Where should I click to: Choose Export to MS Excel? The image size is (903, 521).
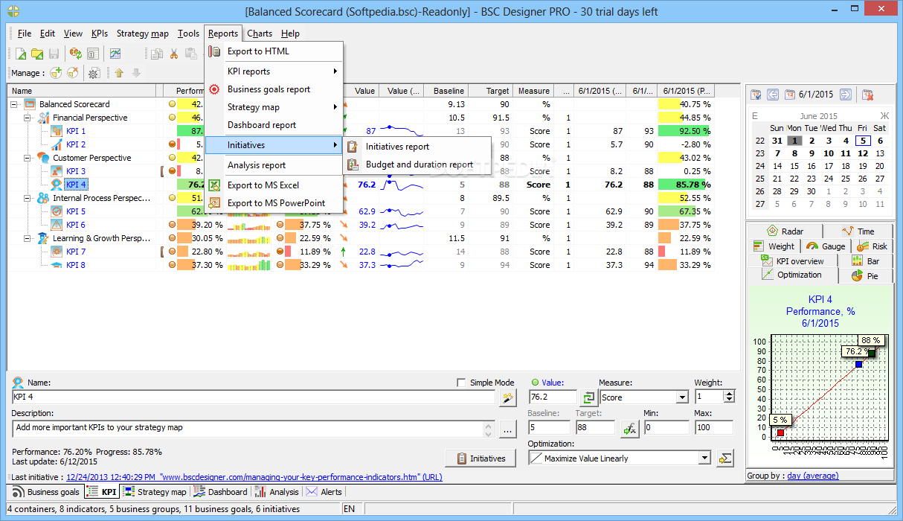[x=263, y=185]
